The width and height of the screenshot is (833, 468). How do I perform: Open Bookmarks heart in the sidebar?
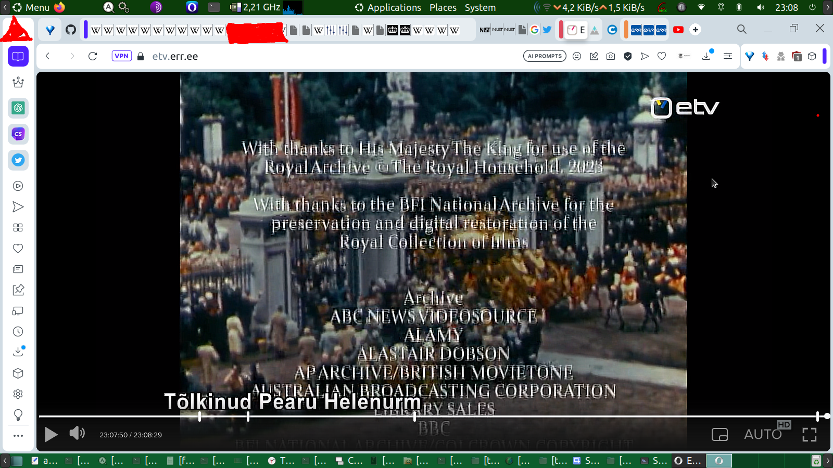click(18, 249)
